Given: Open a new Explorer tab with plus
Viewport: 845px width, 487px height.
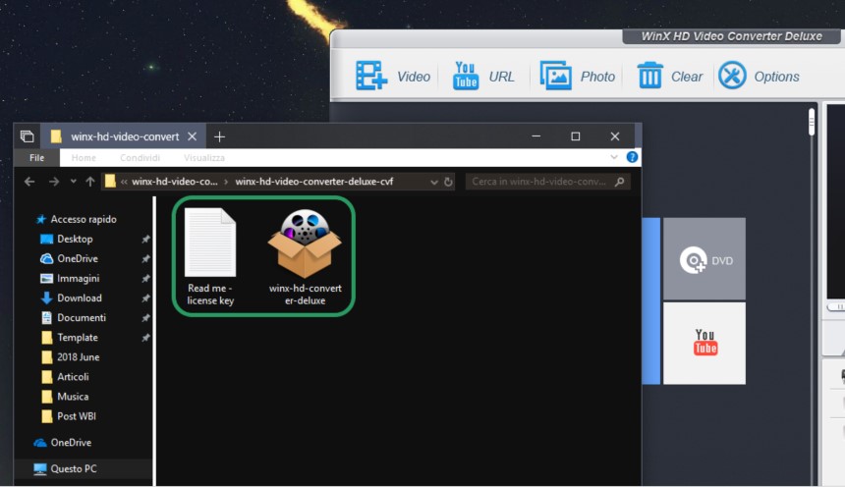Looking at the screenshot, I should pyautogui.click(x=219, y=136).
